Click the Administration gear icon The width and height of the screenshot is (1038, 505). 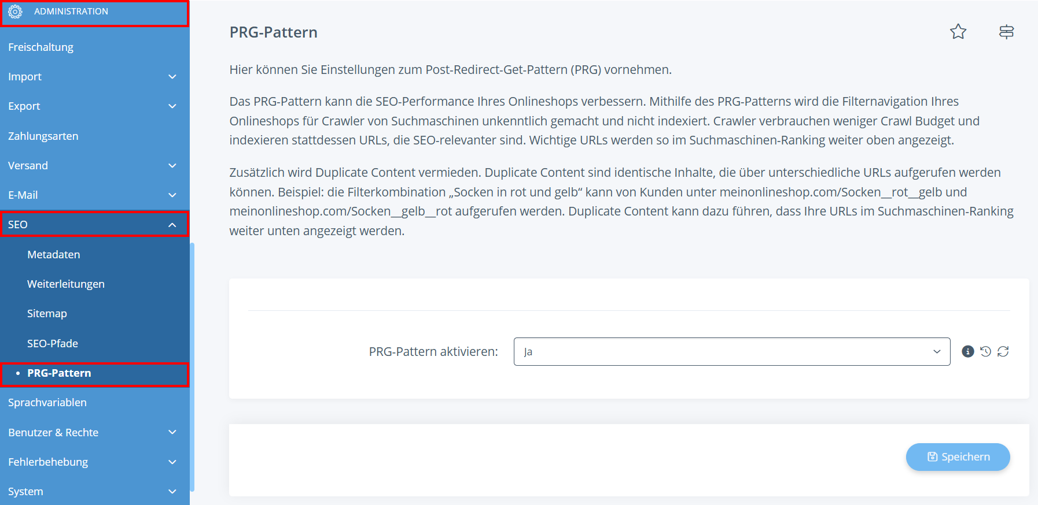15,12
